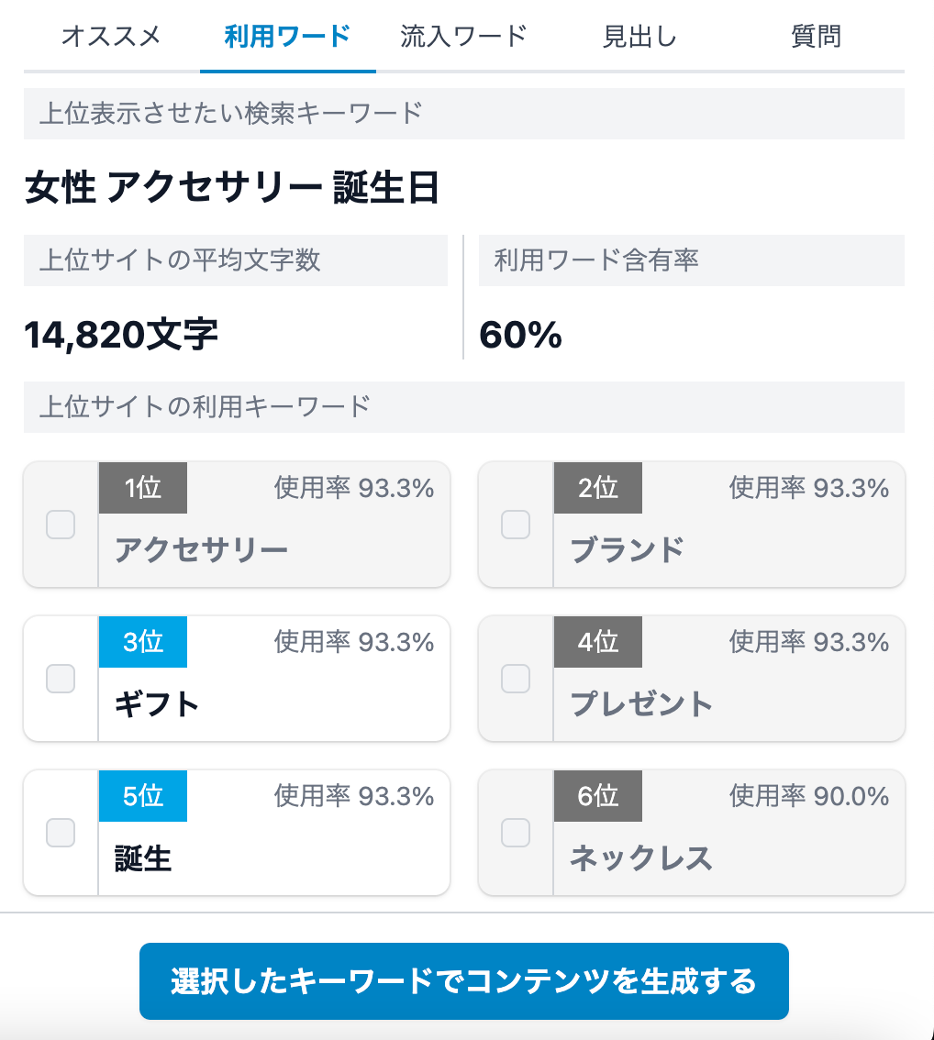Click the blue 3位 rank badge
934x1040 pixels.
pyautogui.click(x=143, y=642)
